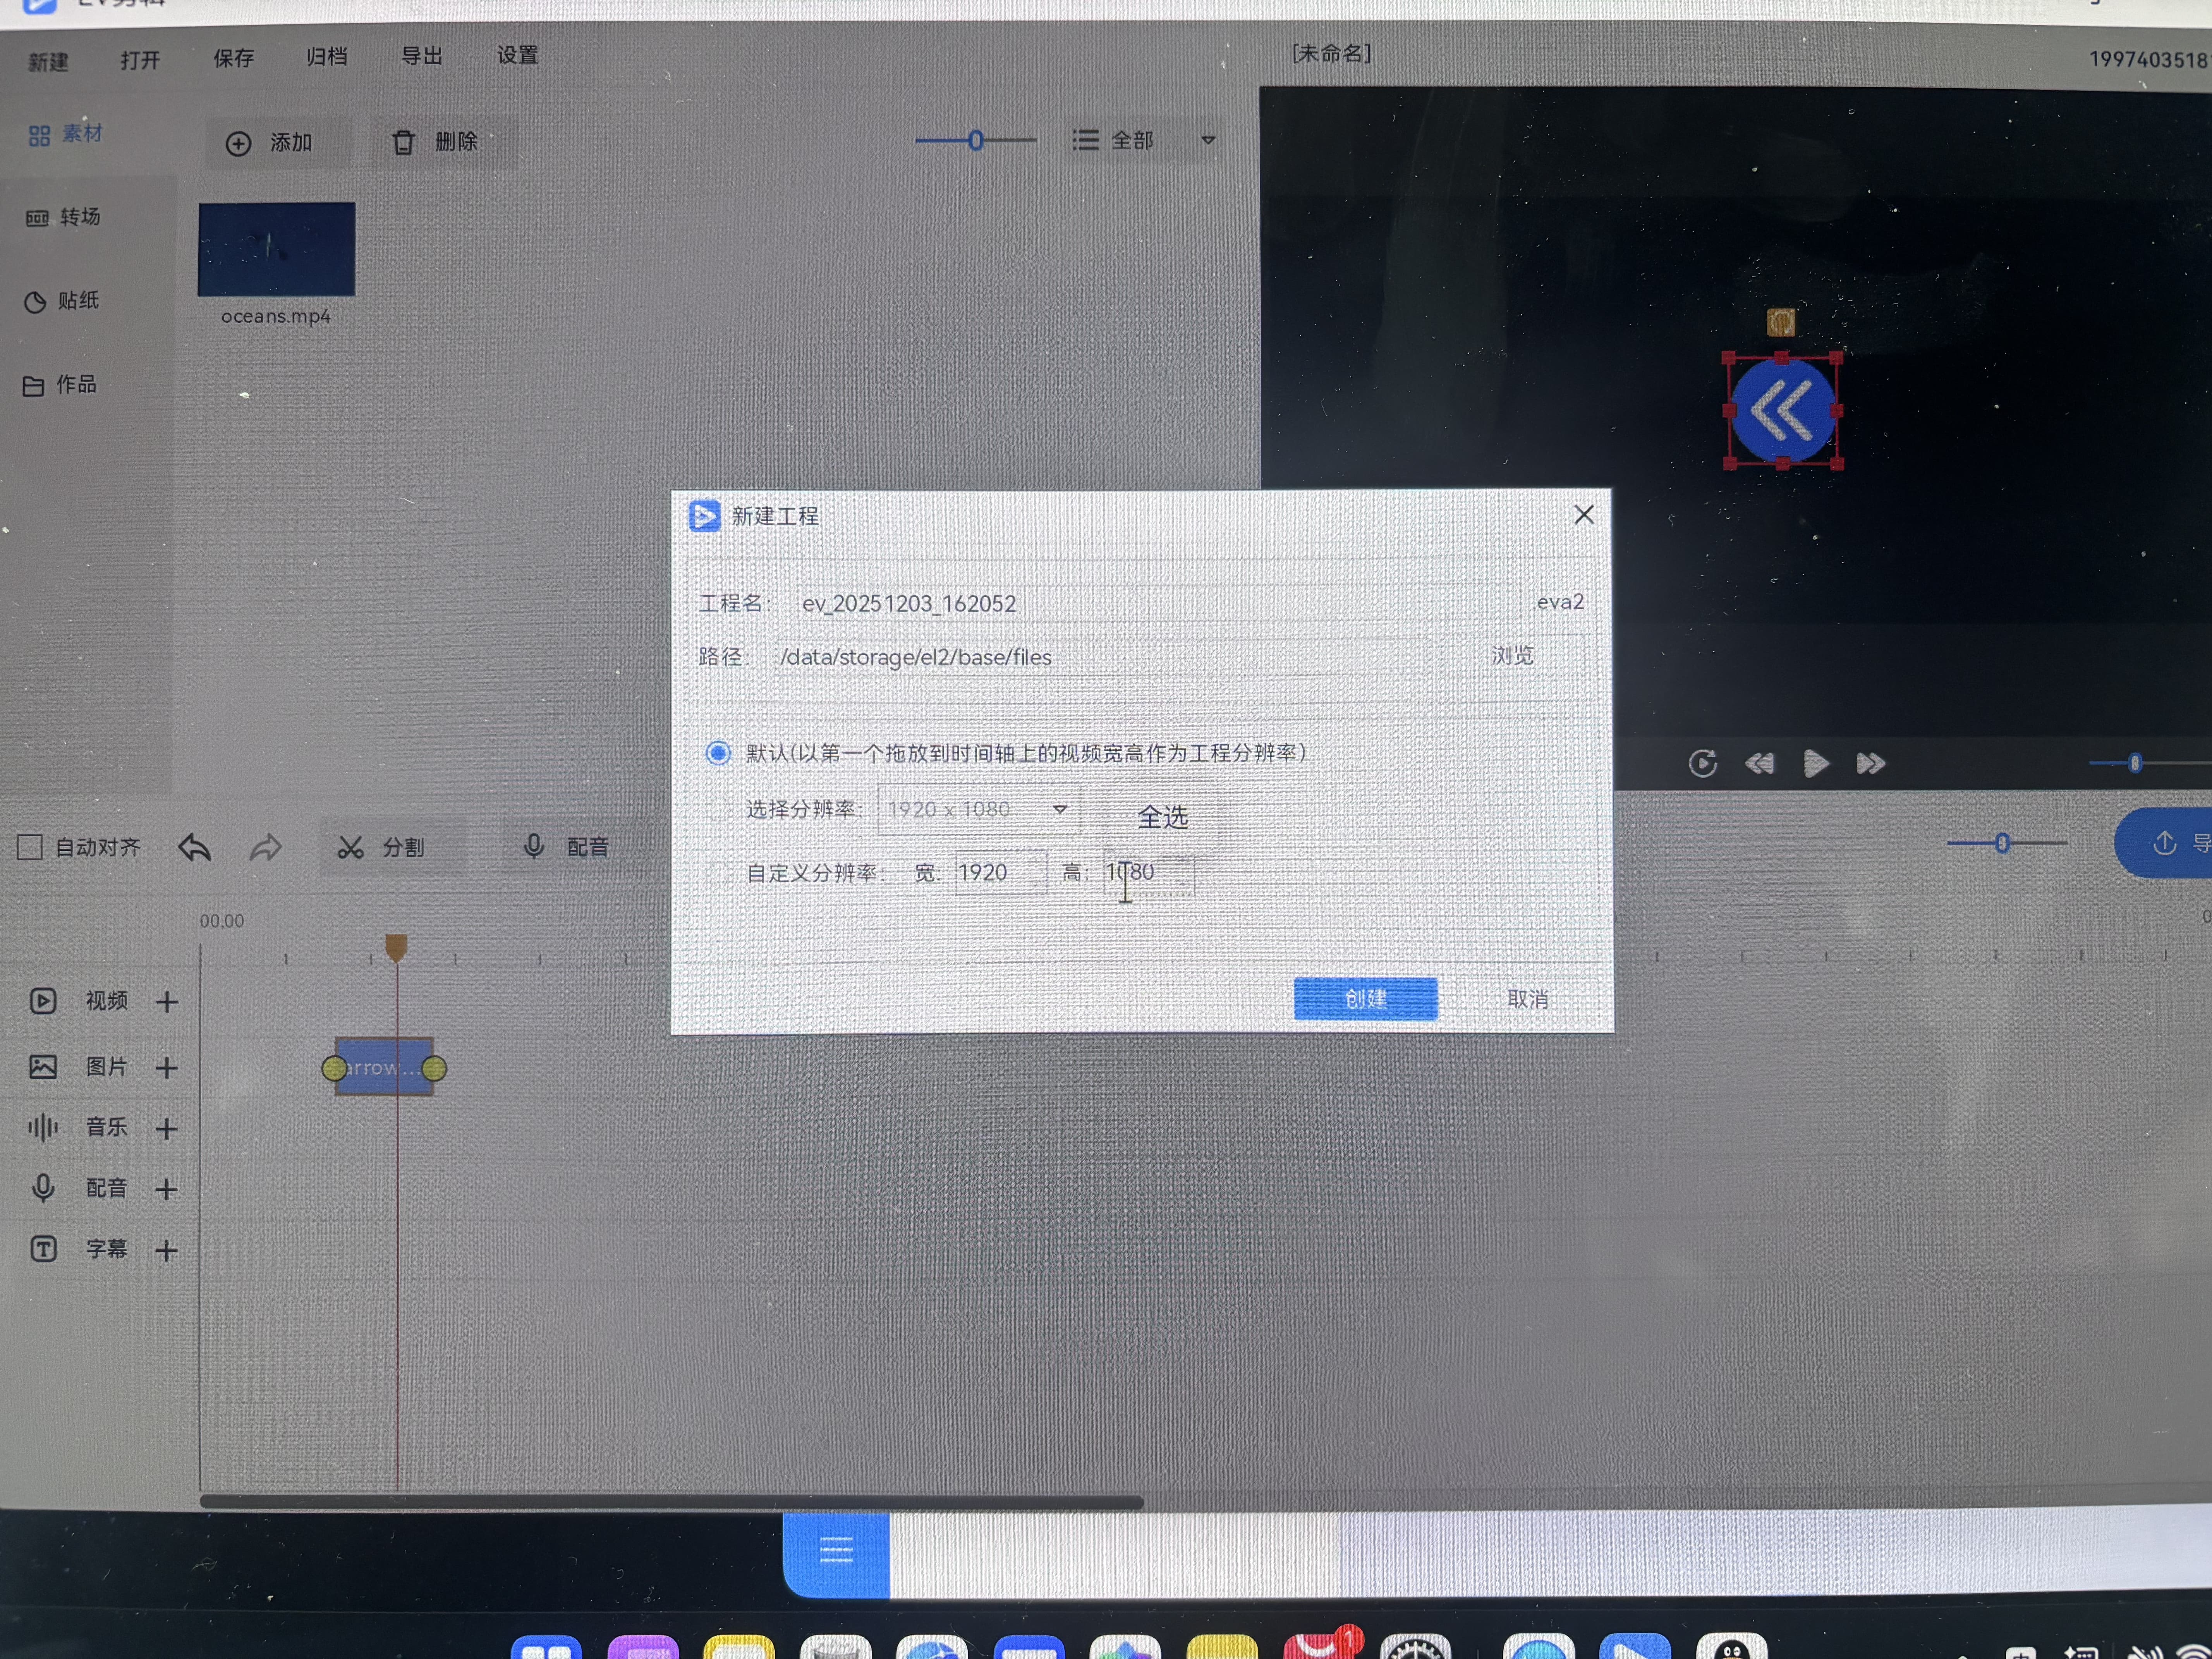Image resolution: width=2212 pixels, height=1659 pixels.
Task: Click the media thumbnail zoom slider
Action: point(976,141)
